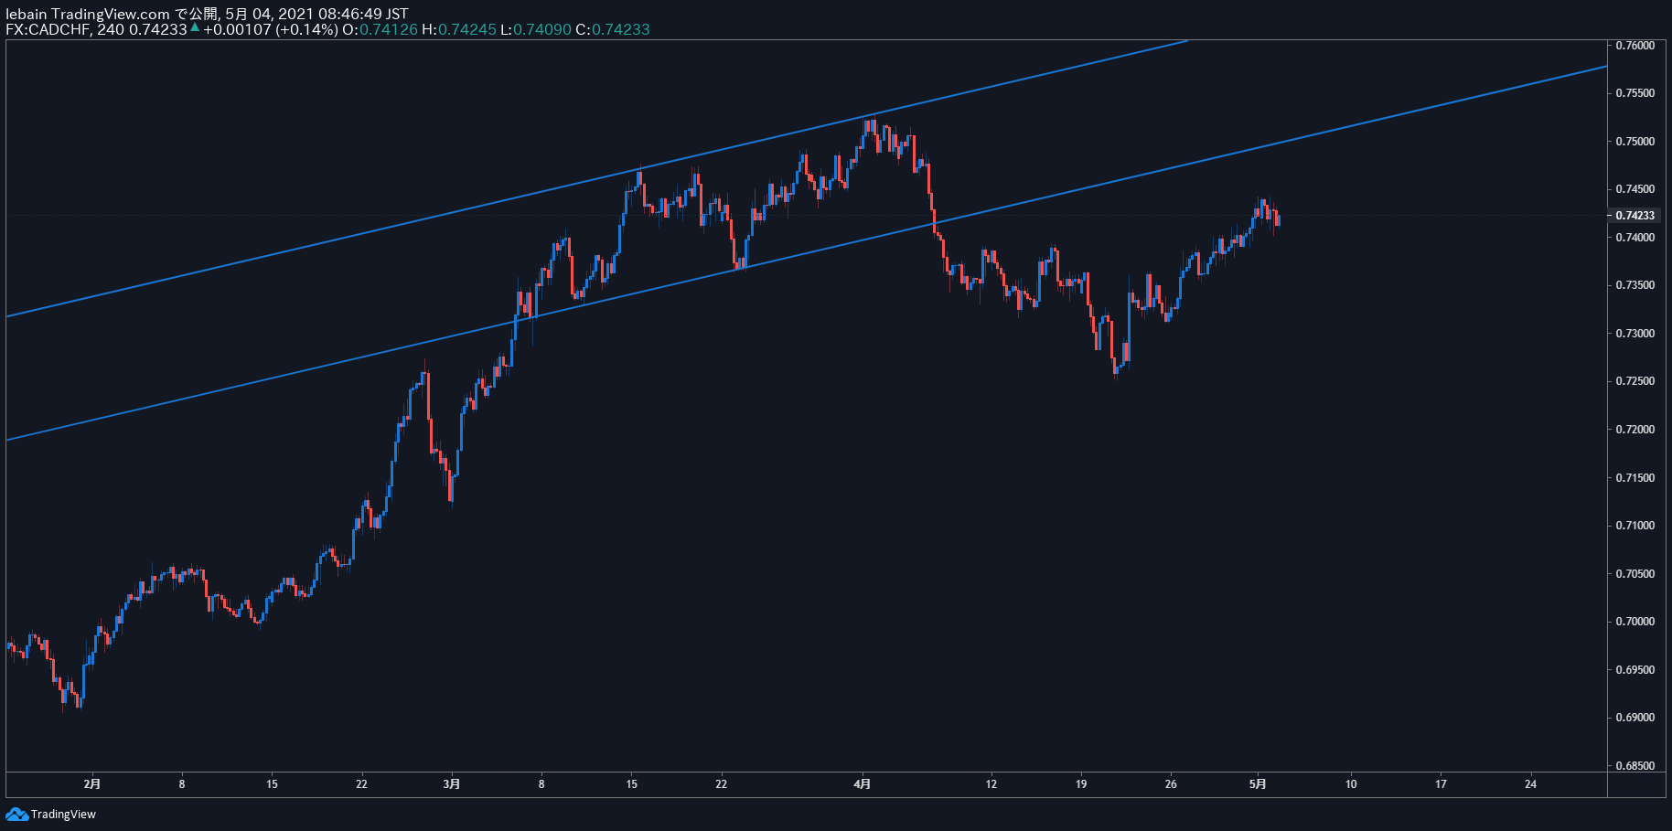This screenshot has width=1672, height=831.
Task: Click the High value H:0.74245
Action: pyautogui.click(x=459, y=29)
